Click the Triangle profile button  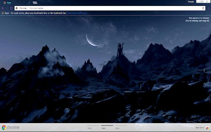coord(191,2)
